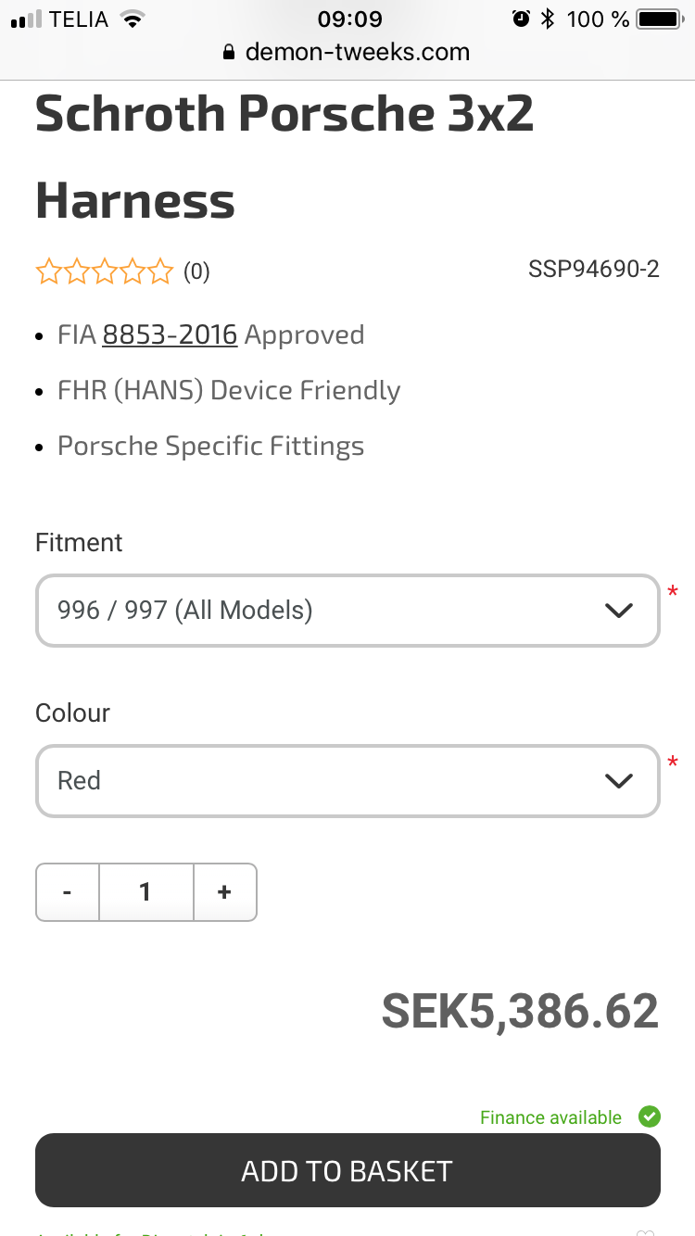Tap the demon-tweeks.com address bar
Image resolution: width=695 pixels, height=1236 pixels.
pos(347,53)
